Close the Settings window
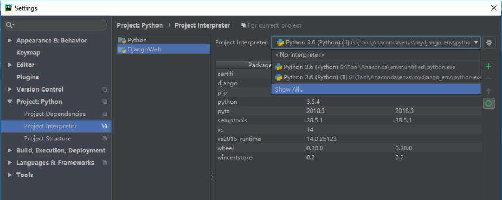 [494, 8]
